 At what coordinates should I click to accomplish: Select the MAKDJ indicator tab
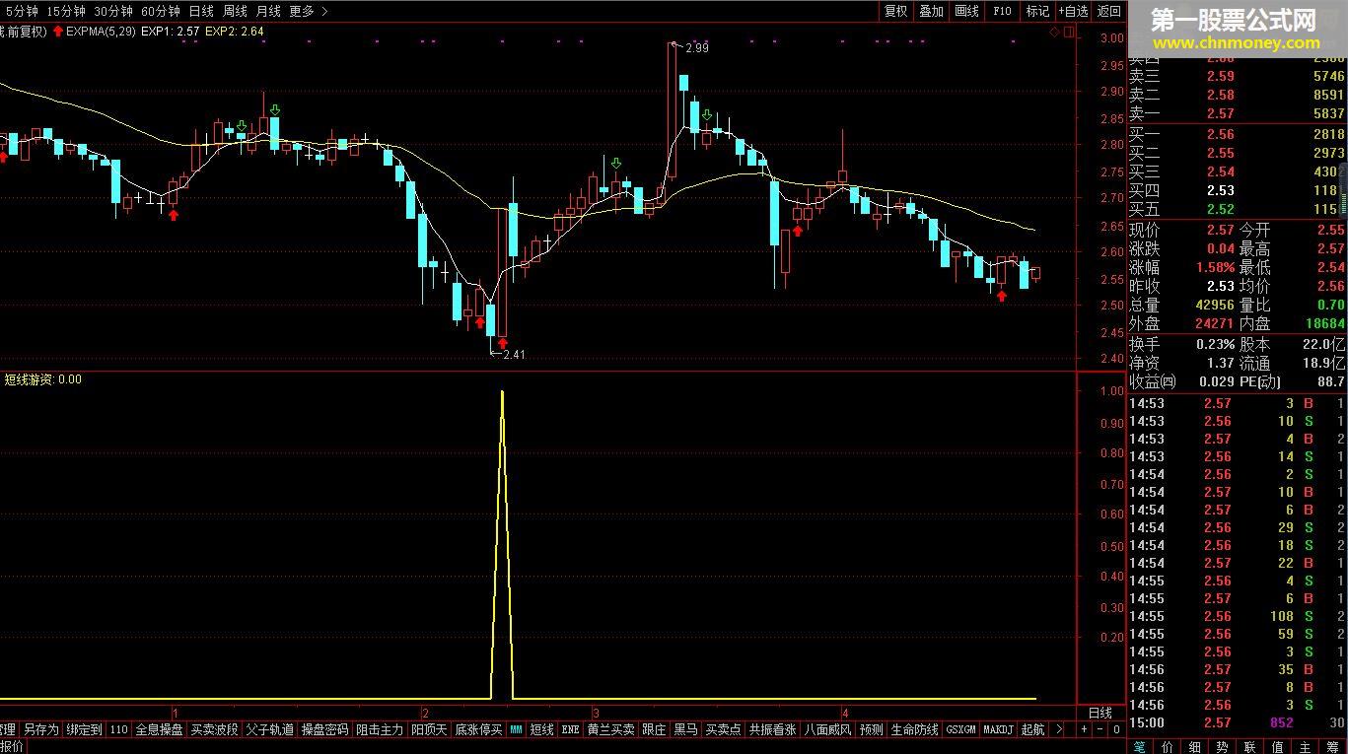coord(999,730)
